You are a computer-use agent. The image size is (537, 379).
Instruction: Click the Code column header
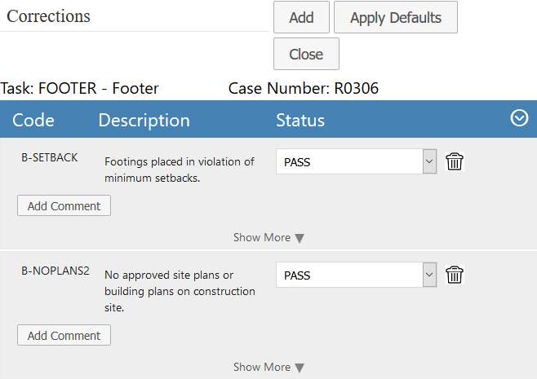[33, 121]
